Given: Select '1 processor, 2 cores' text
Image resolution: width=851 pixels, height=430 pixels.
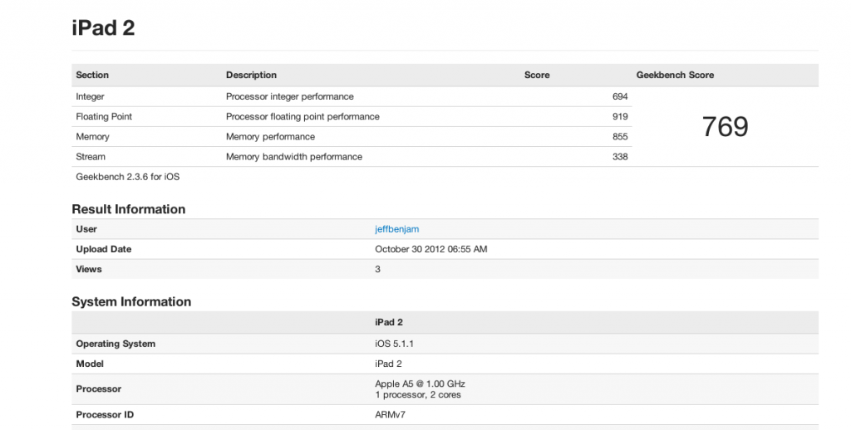Looking at the screenshot, I should click(x=418, y=395).
